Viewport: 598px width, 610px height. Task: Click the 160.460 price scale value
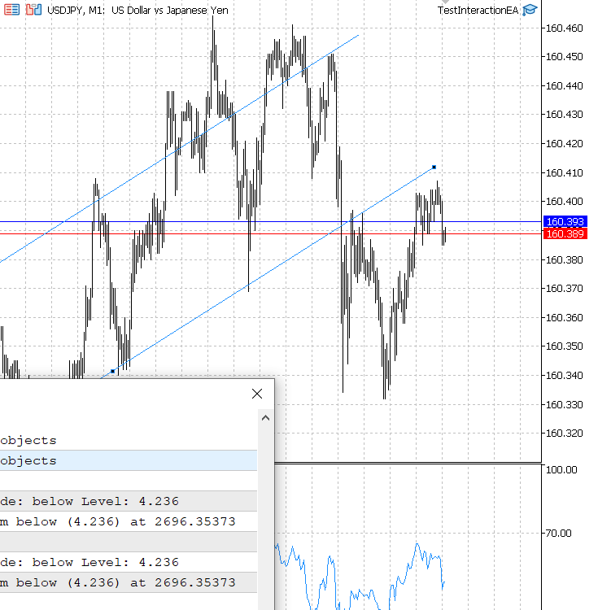click(564, 28)
